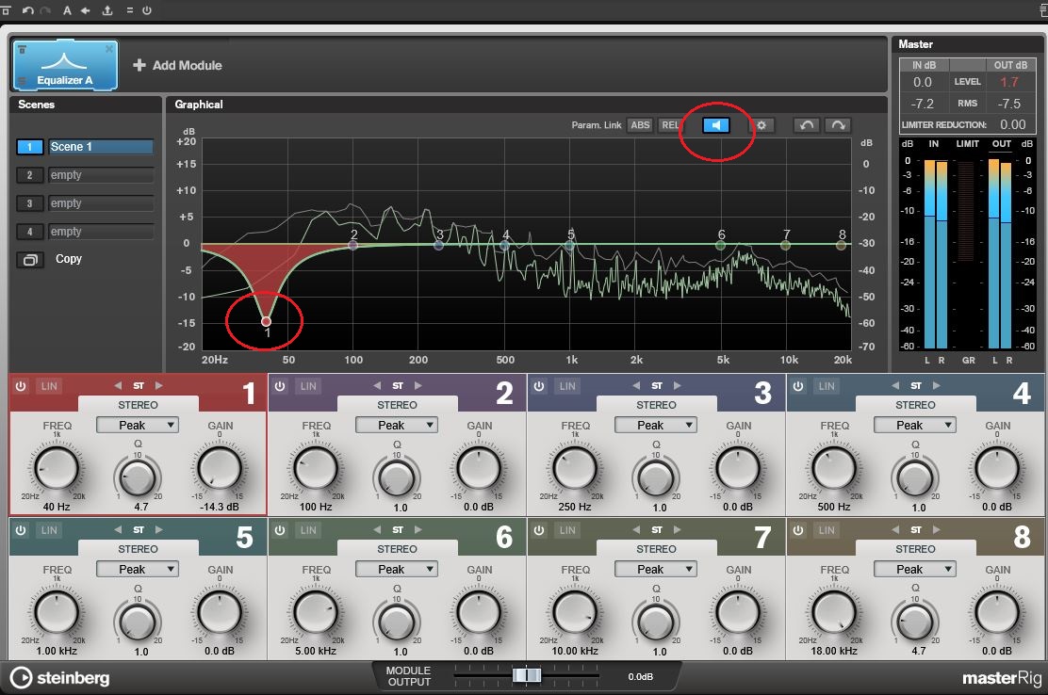Viewport: 1048px width, 695px height.
Task: Toggle power for EQ band 7
Action: click(x=539, y=530)
